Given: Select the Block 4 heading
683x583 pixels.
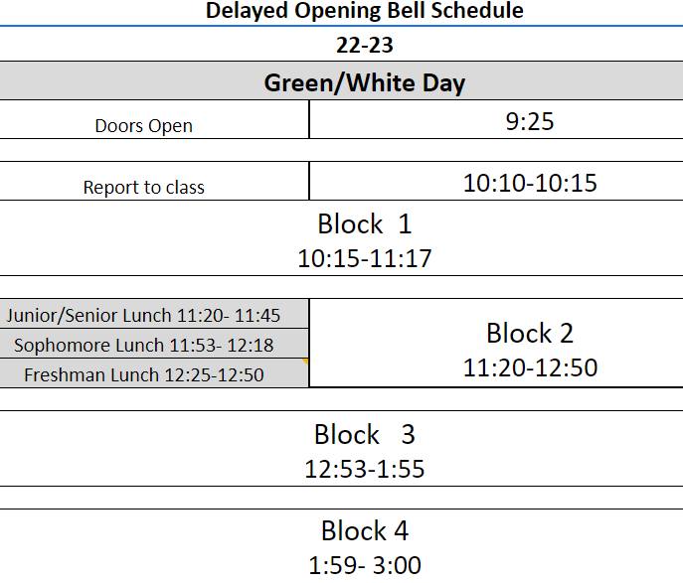Looking at the screenshot, I should click(x=364, y=530).
